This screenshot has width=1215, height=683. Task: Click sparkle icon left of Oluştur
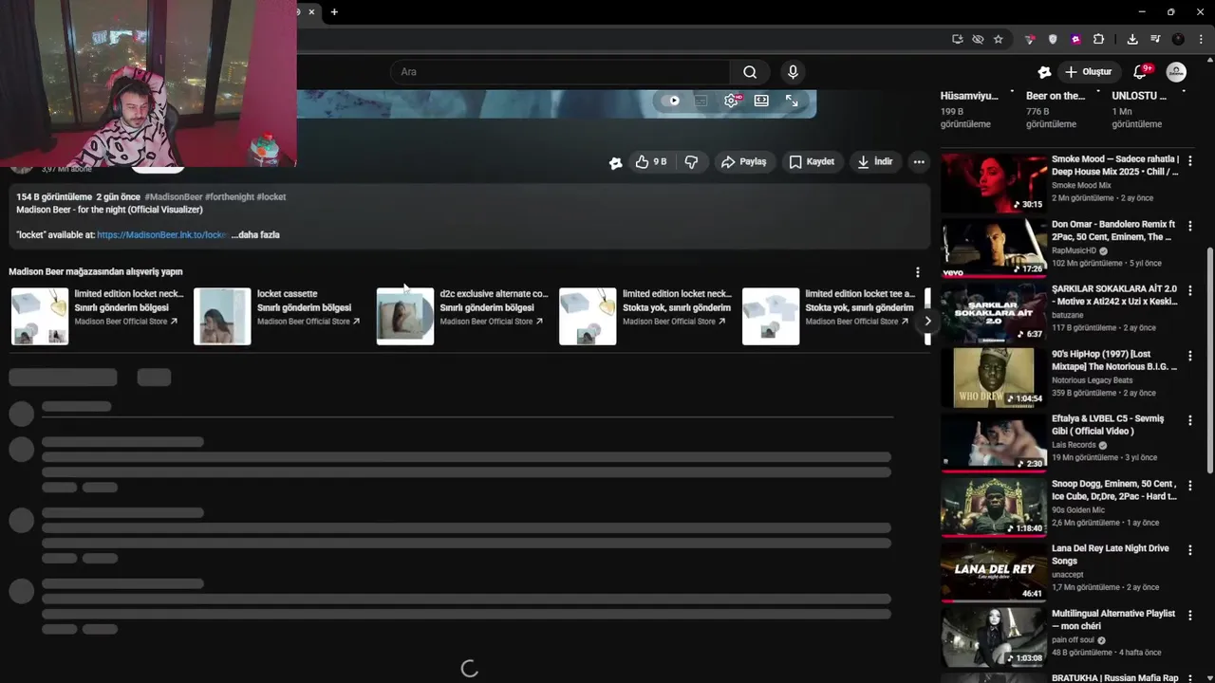coord(1044,72)
